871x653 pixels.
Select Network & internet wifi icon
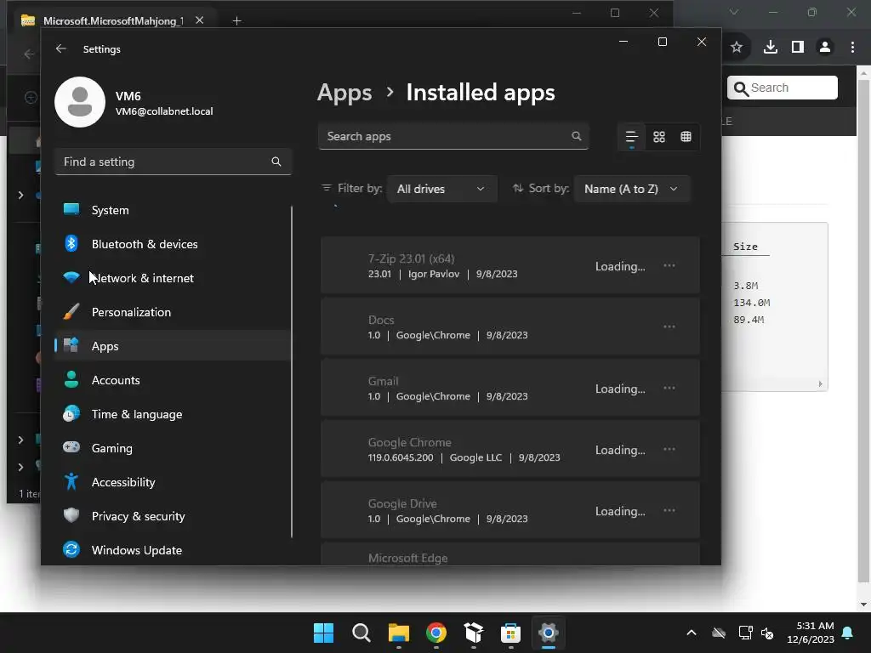click(x=71, y=277)
